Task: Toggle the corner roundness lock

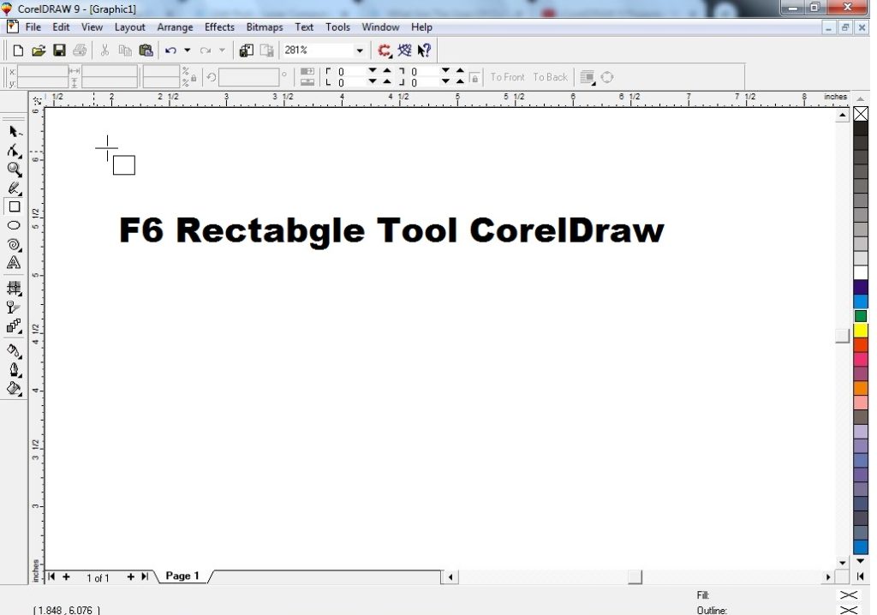Action: tap(474, 77)
